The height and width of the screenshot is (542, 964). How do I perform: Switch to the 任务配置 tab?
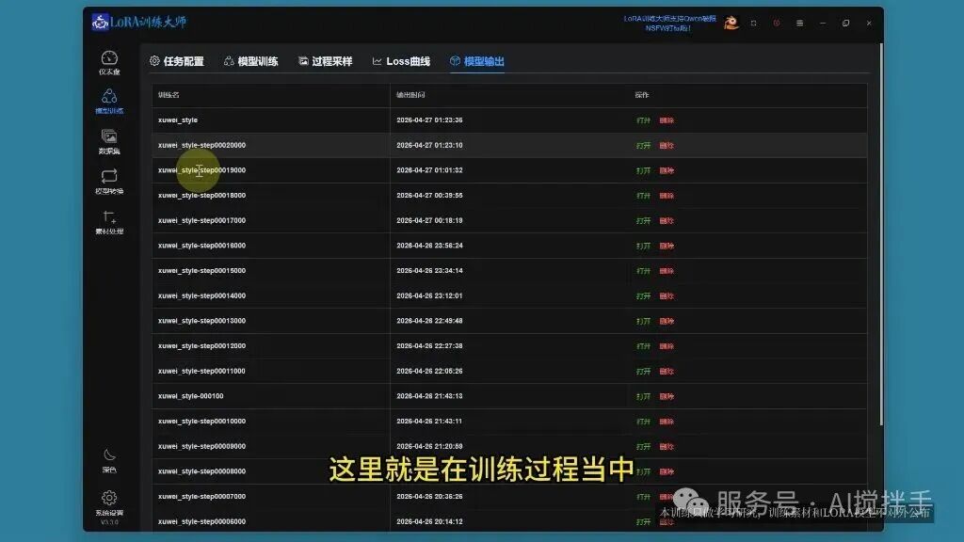(x=177, y=61)
